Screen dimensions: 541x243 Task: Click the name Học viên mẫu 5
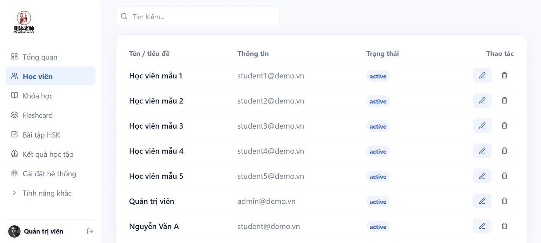point(156,176)
